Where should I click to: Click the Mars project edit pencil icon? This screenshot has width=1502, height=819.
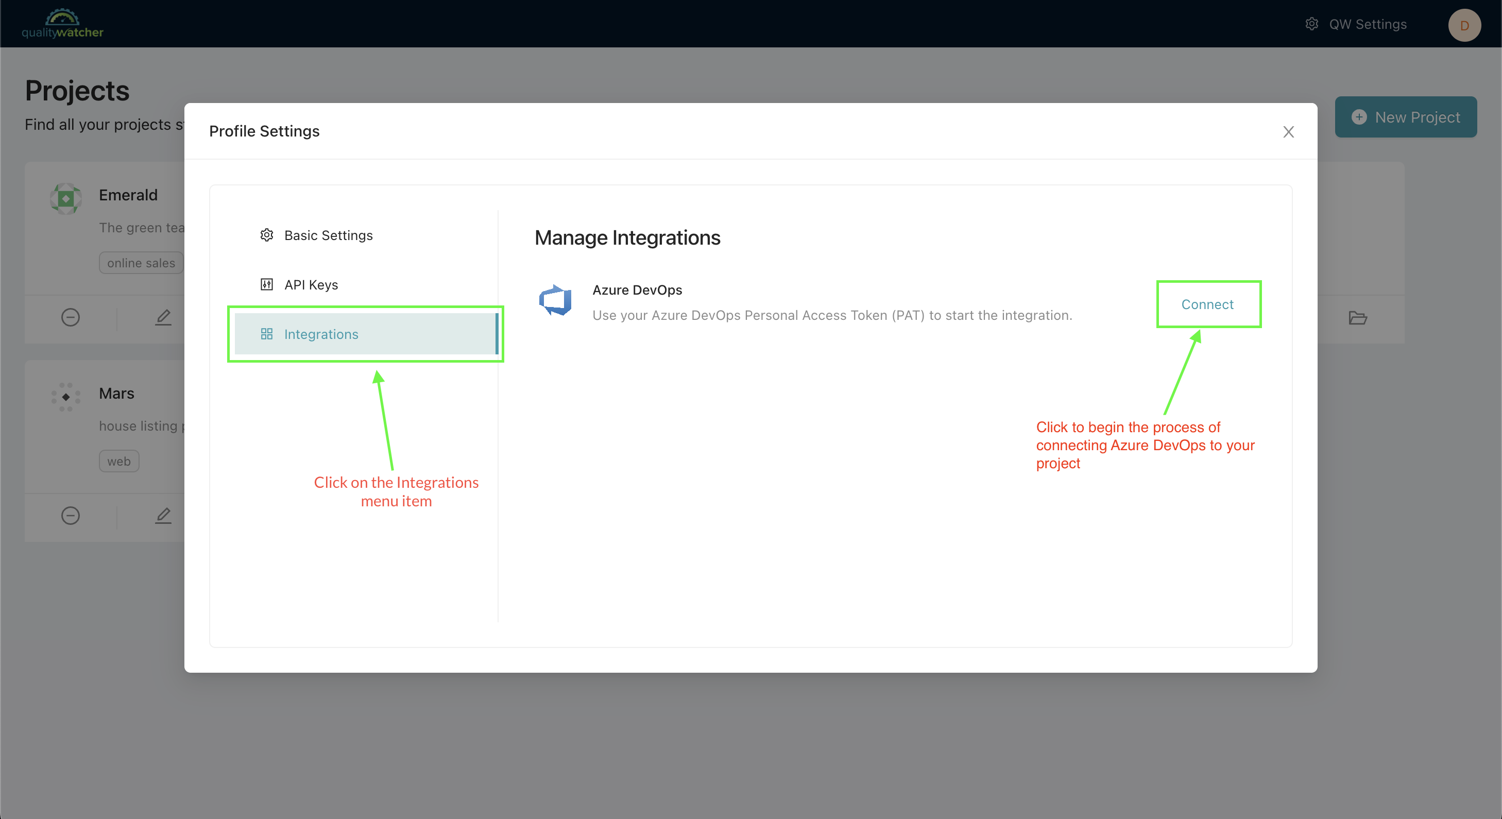(x=163, y=515)
